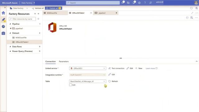Open the tab bar ellipsis menu
Screen dimensions: 199x112
[197, 13]
